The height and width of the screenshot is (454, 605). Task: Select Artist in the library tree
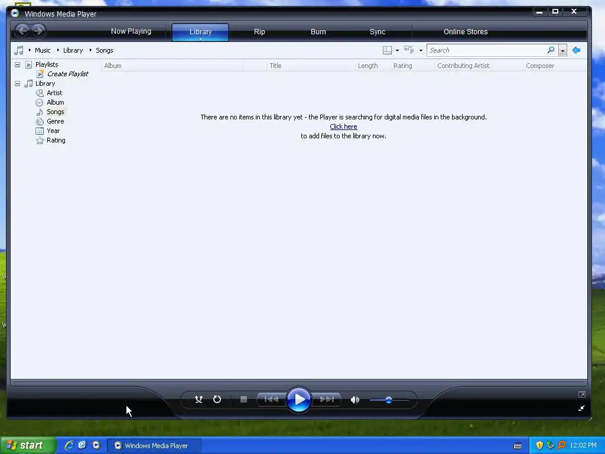pos(54,93)
